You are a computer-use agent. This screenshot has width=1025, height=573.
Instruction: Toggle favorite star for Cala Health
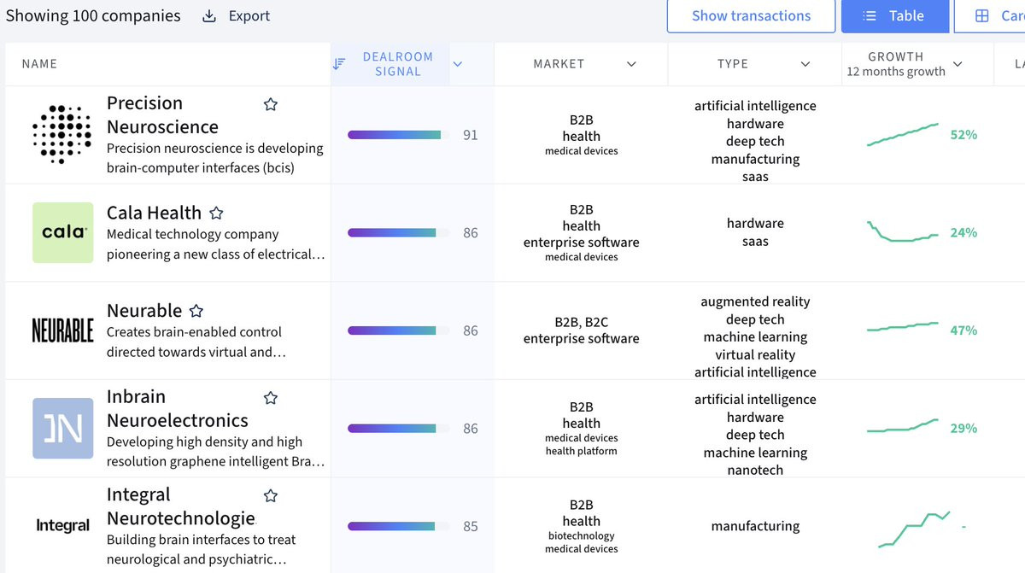tap(217, 213)
